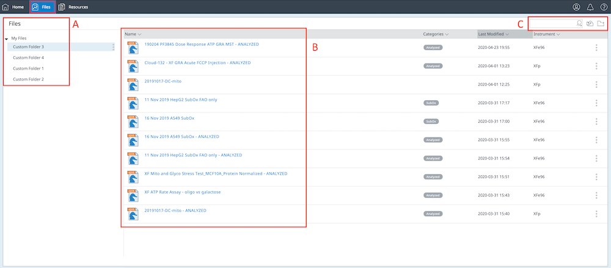Select Custom Folder 1 in tree
The height and width of the screenshot is (268, 611).
point(28,68)
